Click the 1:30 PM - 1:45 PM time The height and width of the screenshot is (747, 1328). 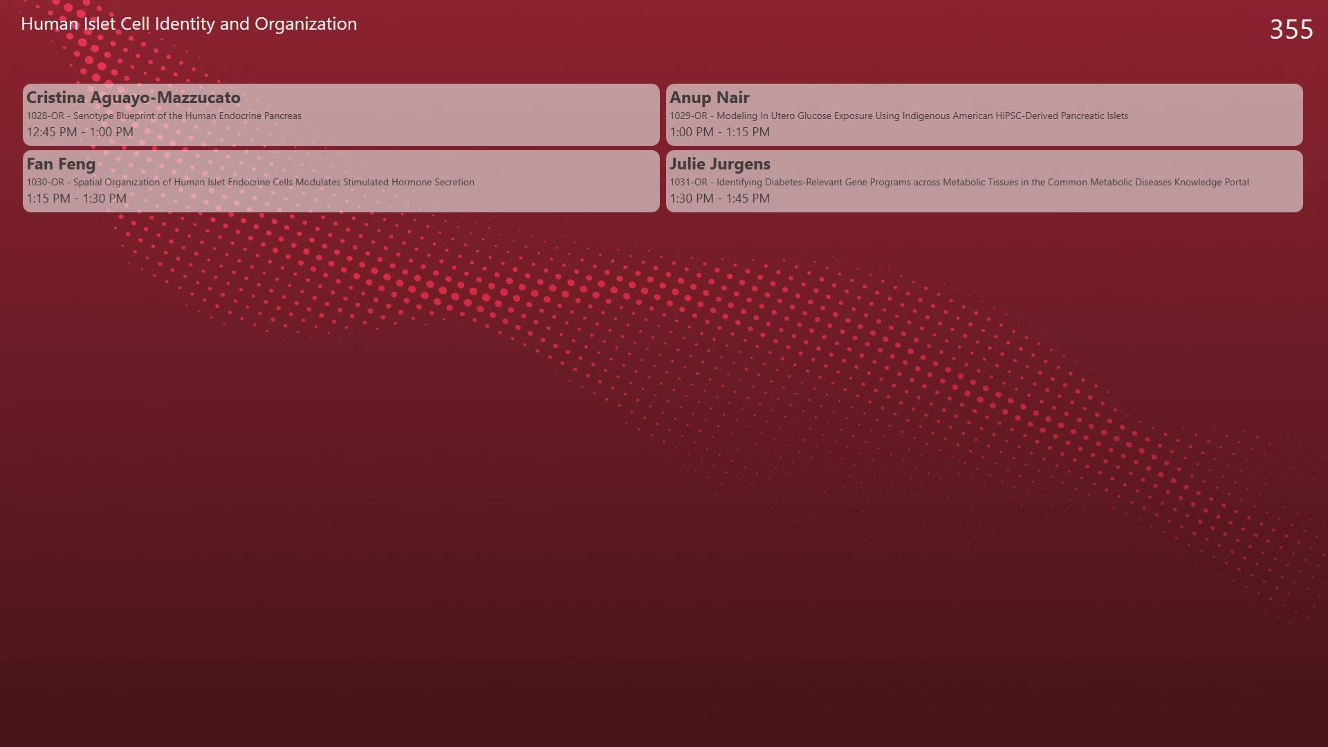(719, 199)
